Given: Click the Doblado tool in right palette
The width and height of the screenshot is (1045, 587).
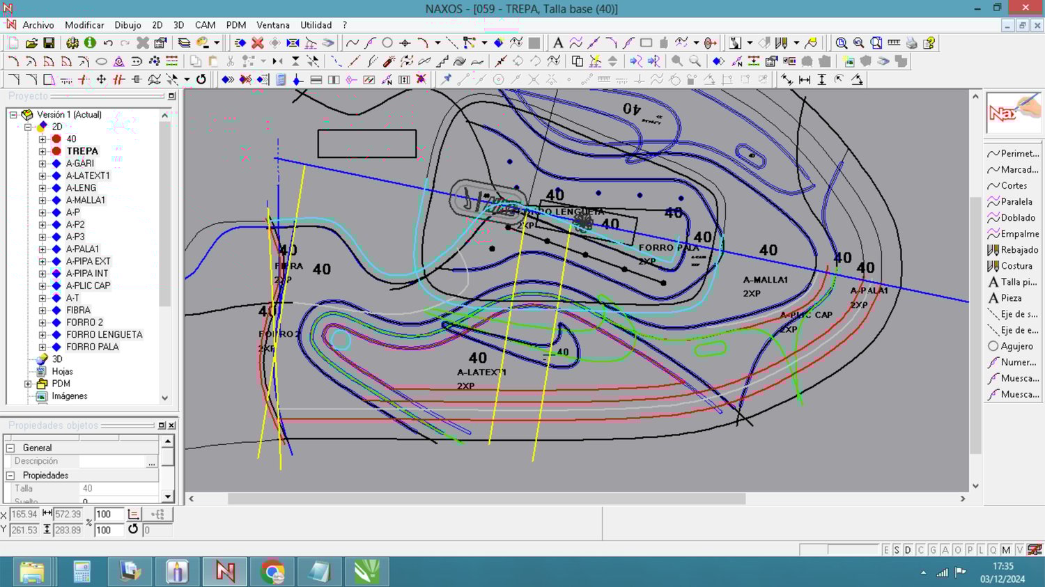Looking at the screenshot, I should pos(1014,218).
